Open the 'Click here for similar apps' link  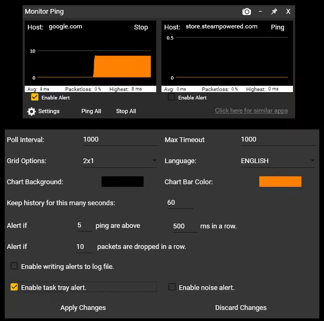[x=251, y=111]
